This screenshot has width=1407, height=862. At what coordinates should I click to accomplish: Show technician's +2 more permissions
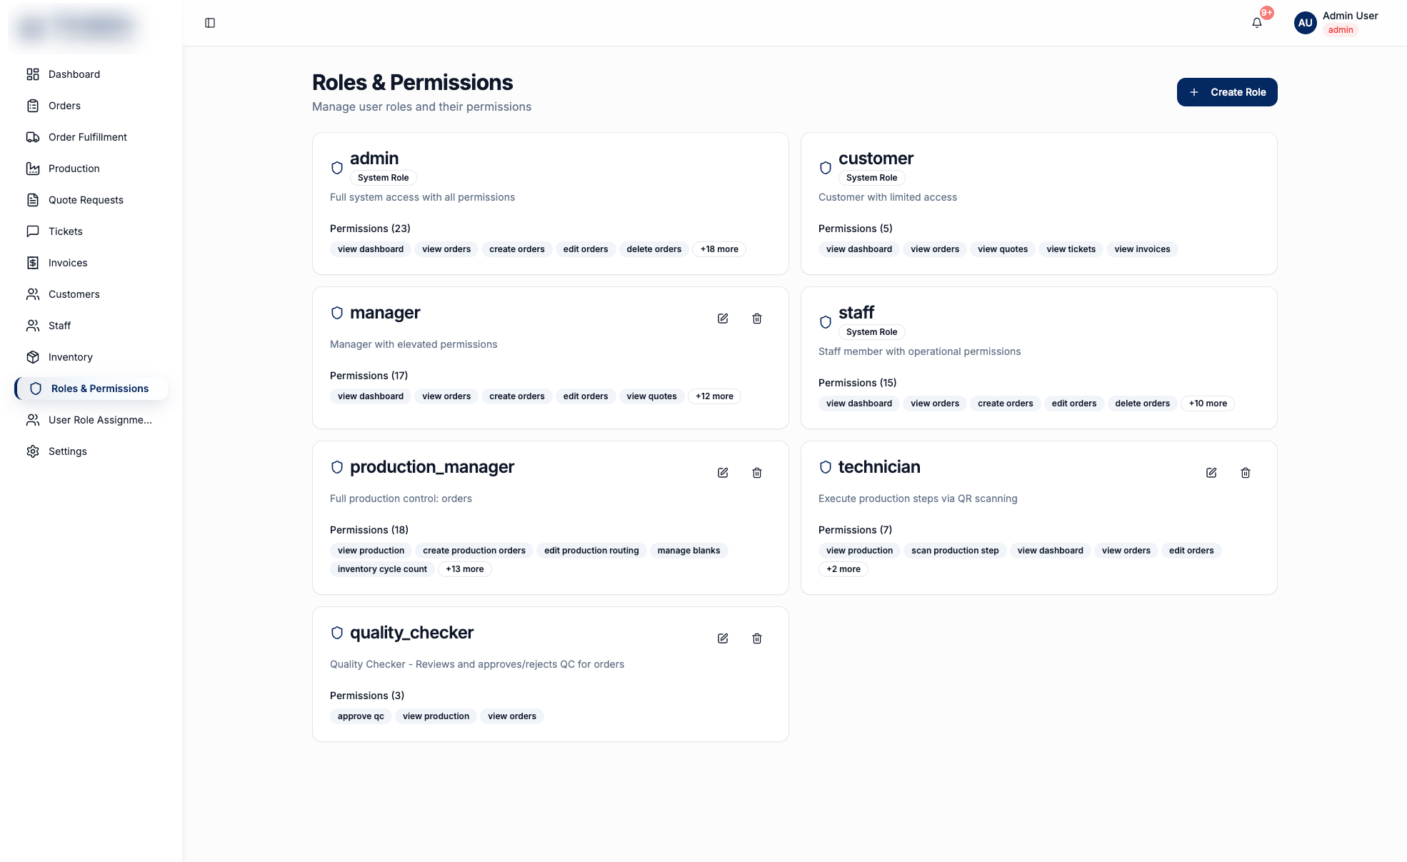843,569
